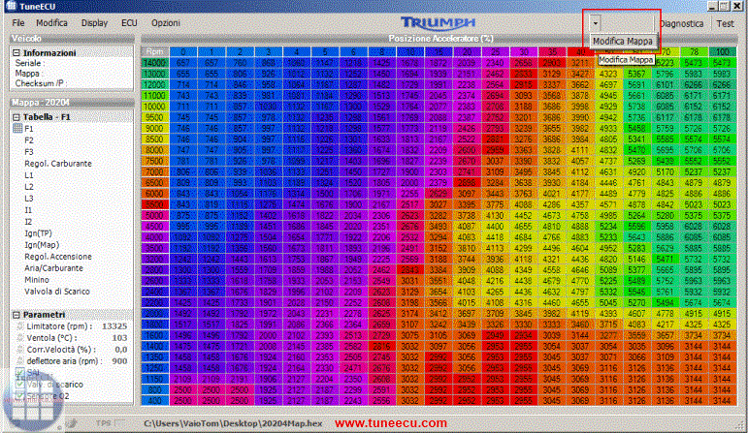The width and height of the screenshot is (748, 433).
Task: Toggle the Valv. di scarico checkbox
Action: 20,384
